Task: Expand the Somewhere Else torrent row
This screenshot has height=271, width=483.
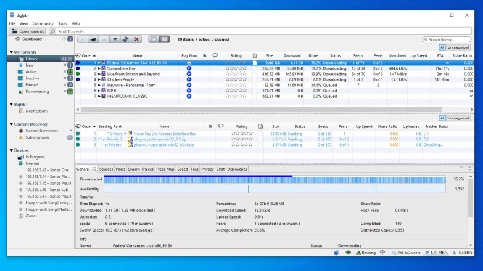Action: pyautogui.click(x=99, y=68)
